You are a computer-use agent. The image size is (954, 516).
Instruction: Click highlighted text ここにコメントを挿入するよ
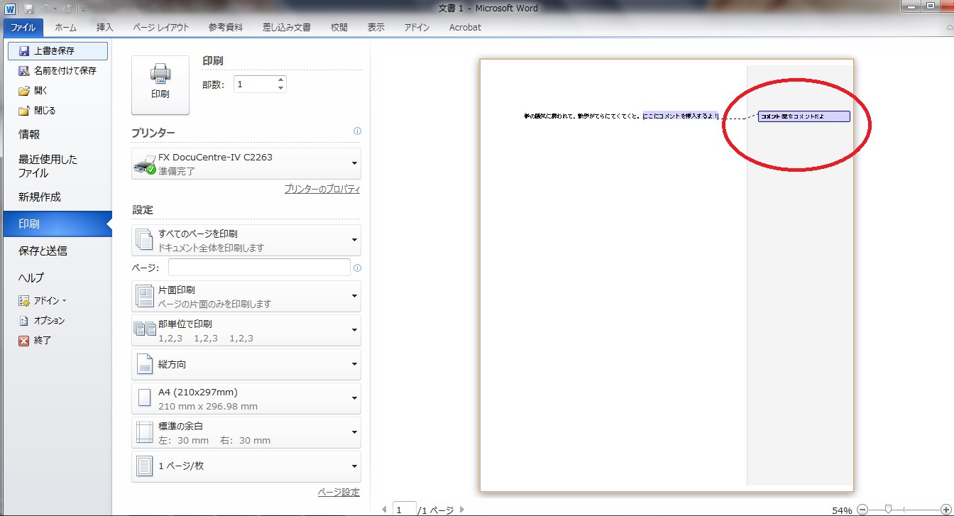pos(681,116)
